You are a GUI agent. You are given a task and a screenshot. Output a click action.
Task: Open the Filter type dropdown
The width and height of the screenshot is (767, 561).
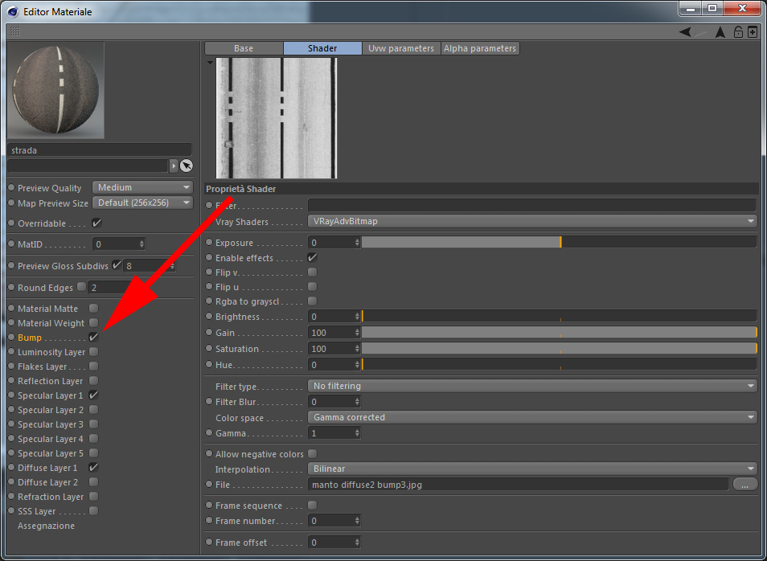(x=532, y=387)
